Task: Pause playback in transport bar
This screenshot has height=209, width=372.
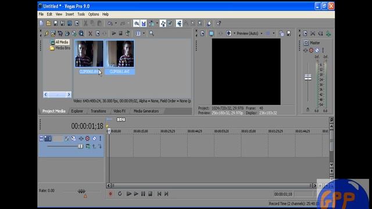Action: 143,194
